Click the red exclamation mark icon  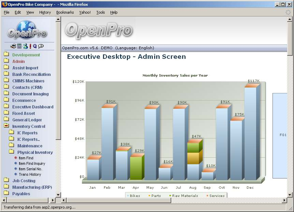30,46
